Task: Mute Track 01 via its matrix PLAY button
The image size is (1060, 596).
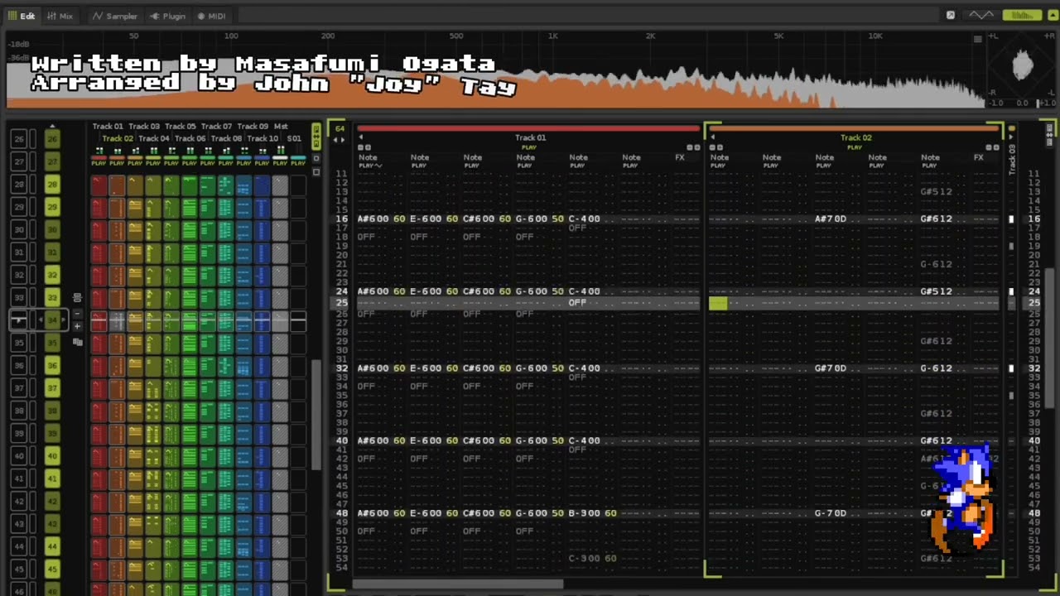Action: point(99,163)
